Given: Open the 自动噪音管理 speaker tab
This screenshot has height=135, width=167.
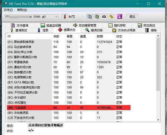Looking at the screenshot, I should click(x=85, y=25).
